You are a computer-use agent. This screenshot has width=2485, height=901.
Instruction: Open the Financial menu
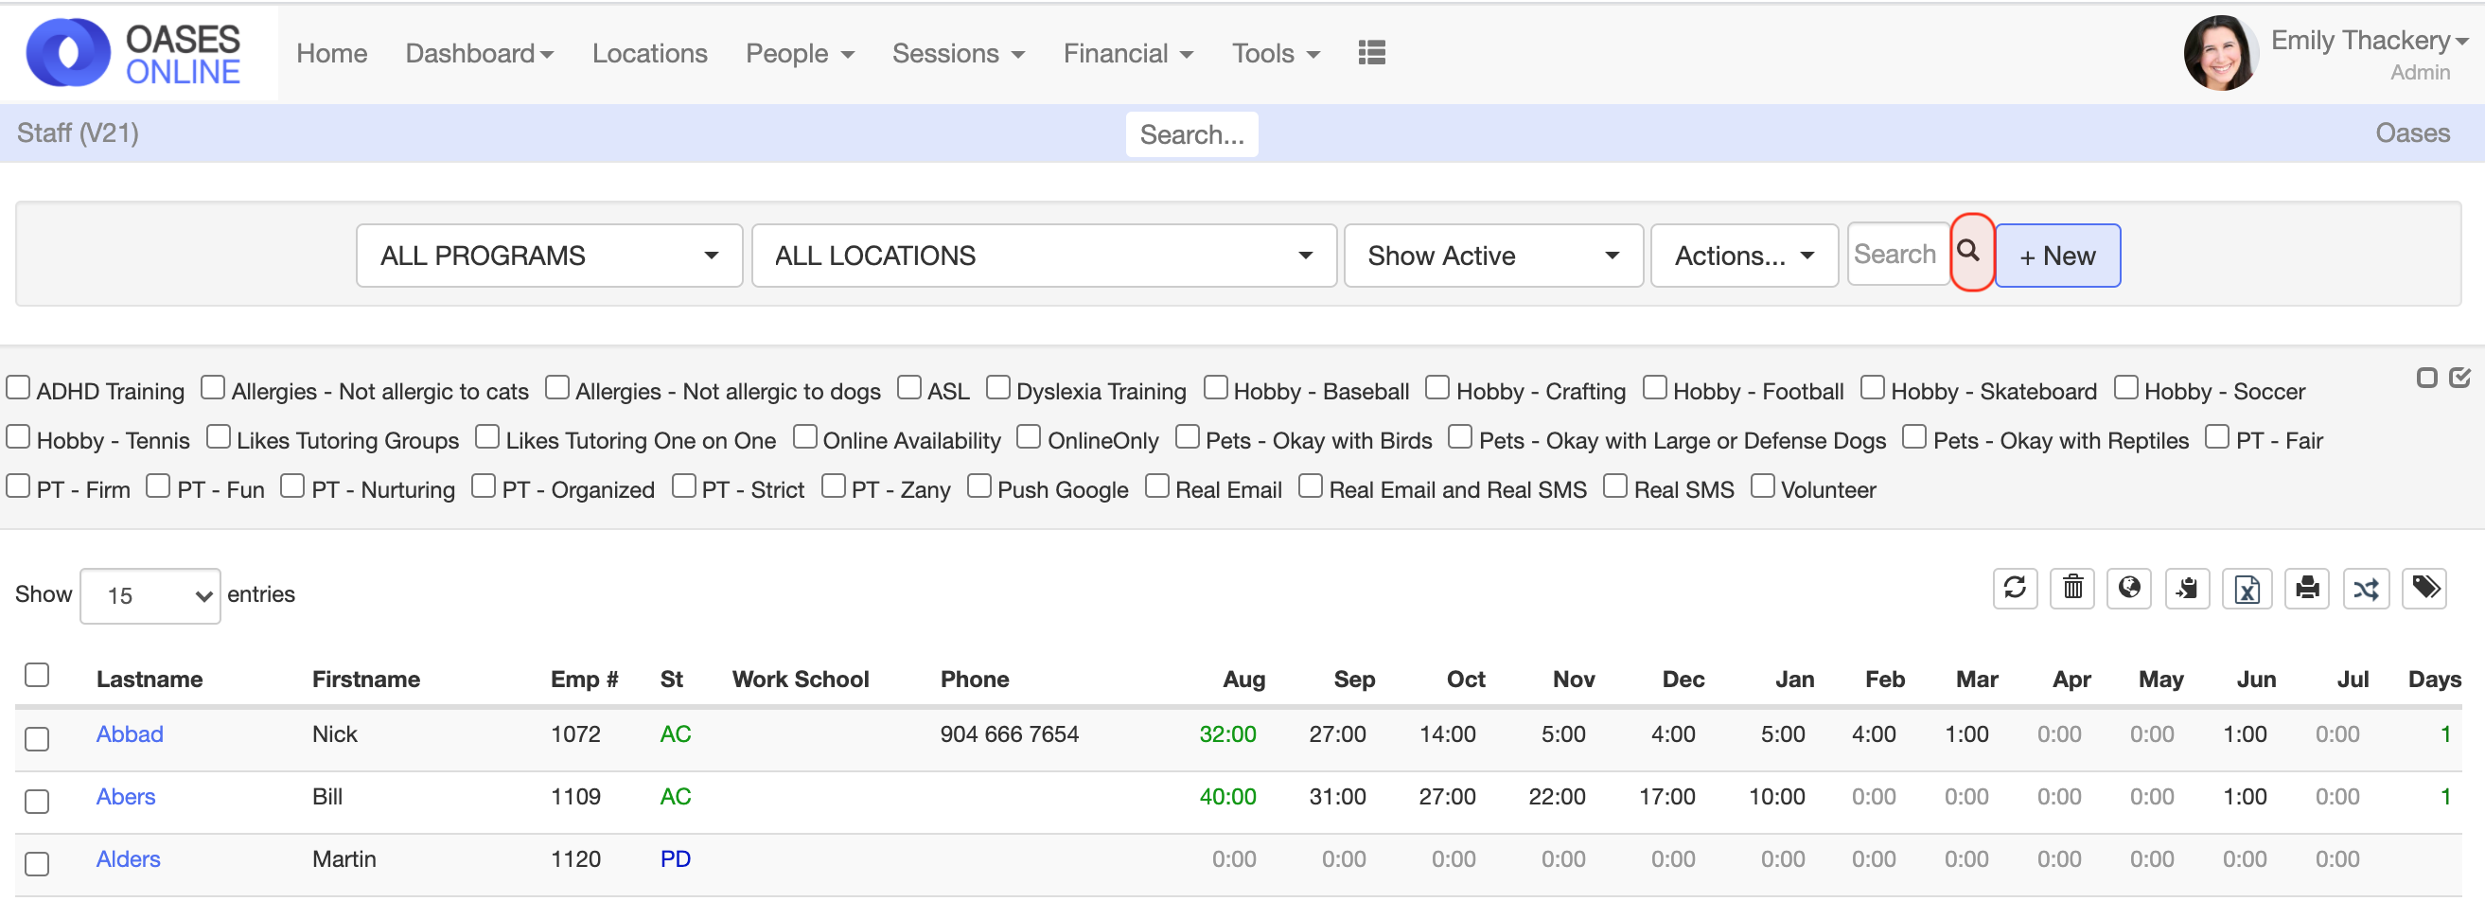[x=1127, y=53]
